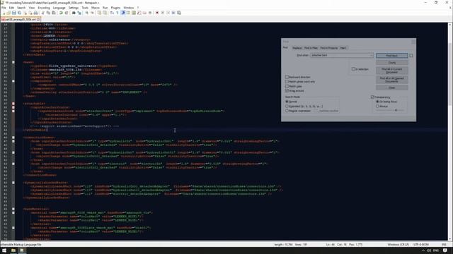Open the Plugins menu
Screen dimensions: 453x254
(x=115, y=8)
